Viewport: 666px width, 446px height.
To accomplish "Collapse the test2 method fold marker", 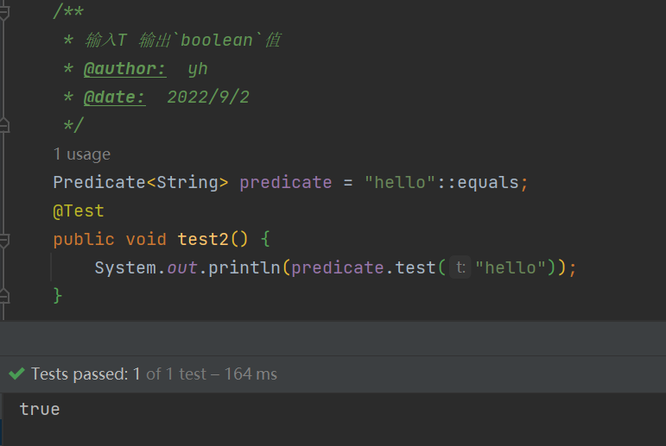I will click(x=4, y=240).
